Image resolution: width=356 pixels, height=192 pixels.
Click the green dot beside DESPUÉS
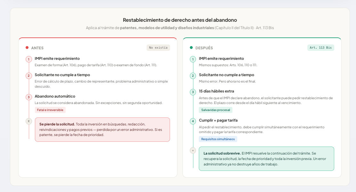(x=191, y=48)
